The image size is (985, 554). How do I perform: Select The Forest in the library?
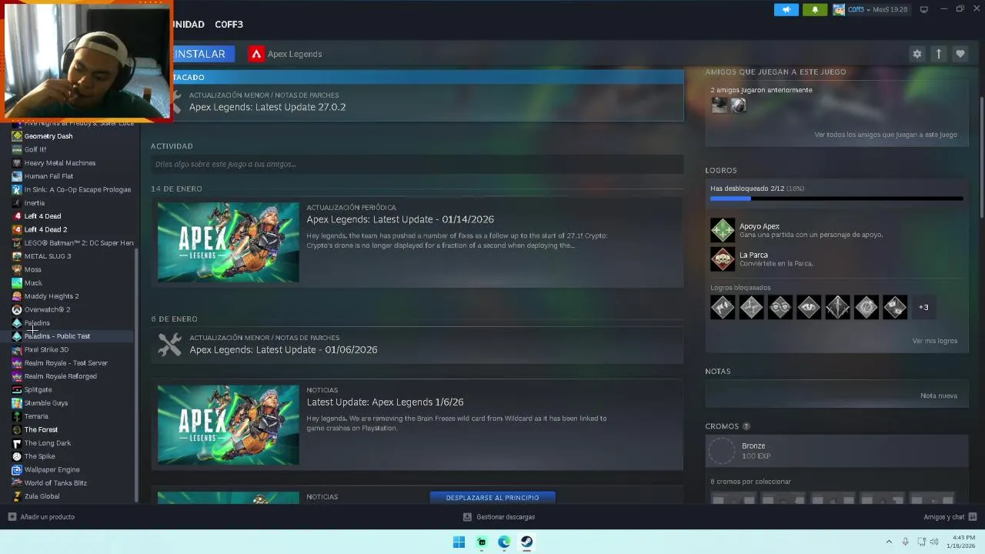pos(41,429)
